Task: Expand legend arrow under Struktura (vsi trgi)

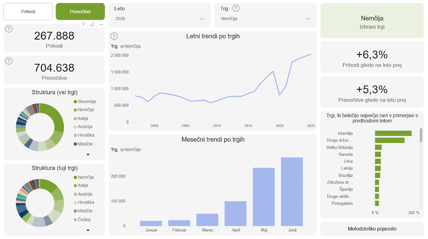Action: (x=88, y=155)
